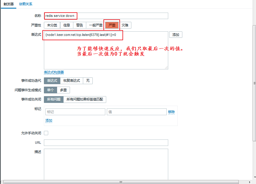The image size is (256, 184).
Task: Click the 标记 tag name input
Action: [x=75, y=112]
